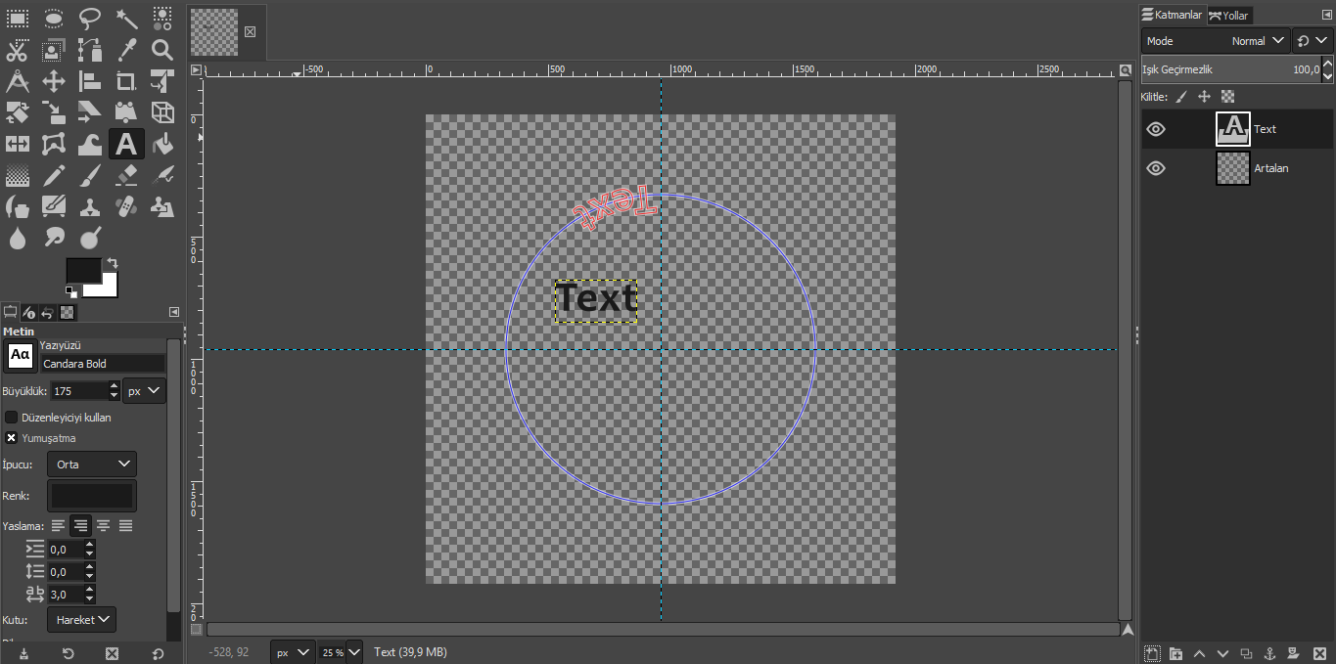Select the Measure compass tool
The image size is (1336, 664).
(x=18, y=81)
